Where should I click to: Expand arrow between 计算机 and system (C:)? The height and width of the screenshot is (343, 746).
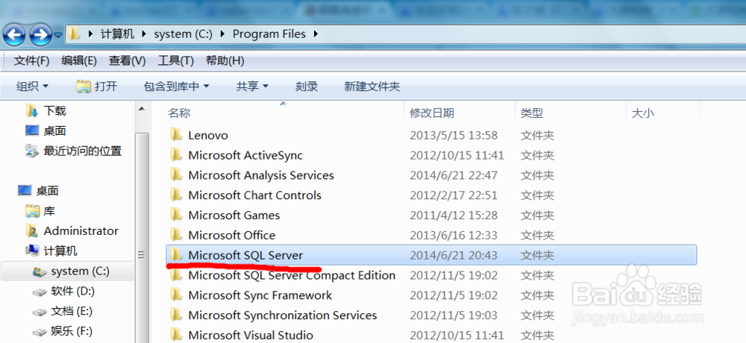(144, 34)
